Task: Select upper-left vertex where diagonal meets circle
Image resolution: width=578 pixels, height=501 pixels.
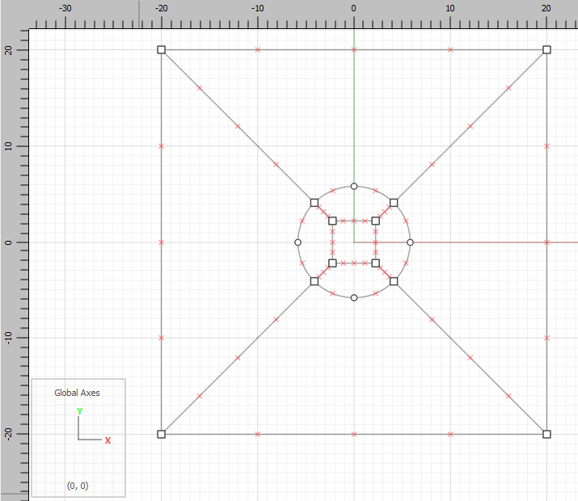Action: [314, 202]
